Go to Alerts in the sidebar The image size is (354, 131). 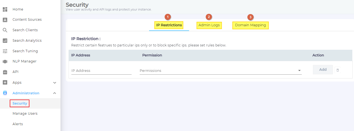(x=18, y=124)
